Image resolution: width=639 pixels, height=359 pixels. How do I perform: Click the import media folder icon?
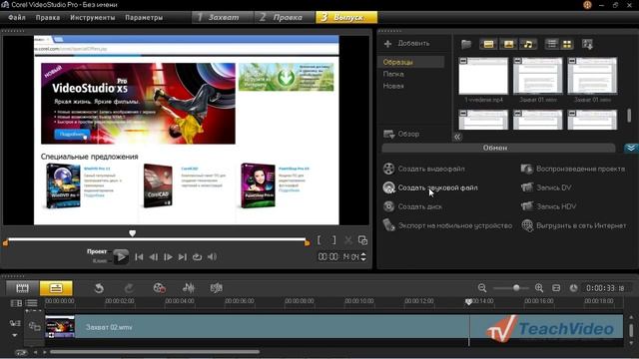466,44
